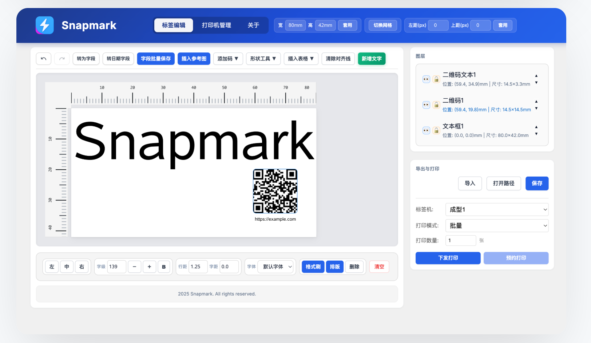Open the 添加码 dropdown
This screenshot has height=343, width=591.
[228, 59]
